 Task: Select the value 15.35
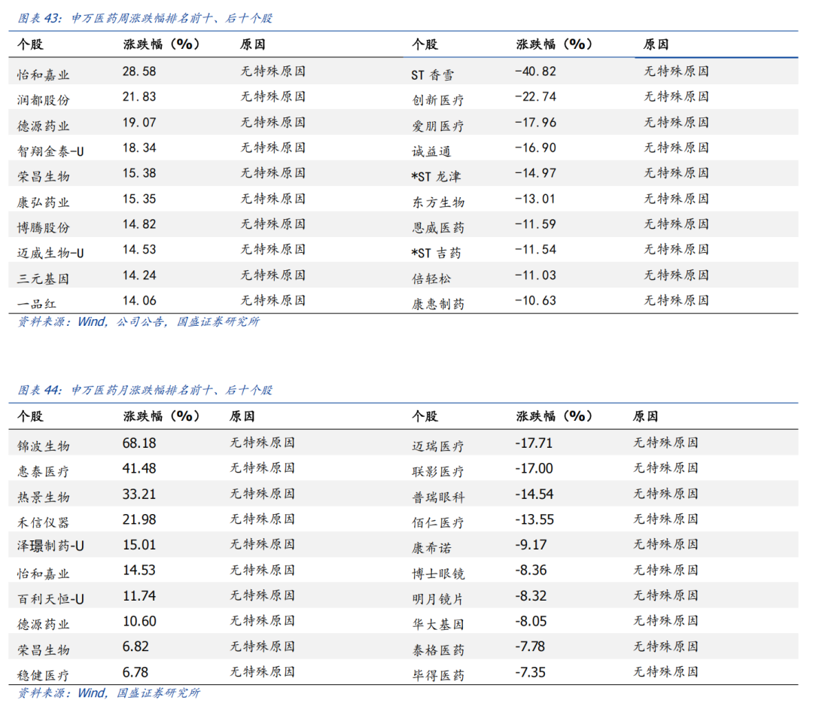(139, 199)
